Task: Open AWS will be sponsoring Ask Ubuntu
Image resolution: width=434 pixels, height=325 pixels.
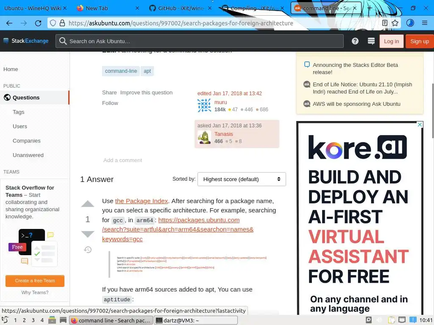Action: point(356,104)
